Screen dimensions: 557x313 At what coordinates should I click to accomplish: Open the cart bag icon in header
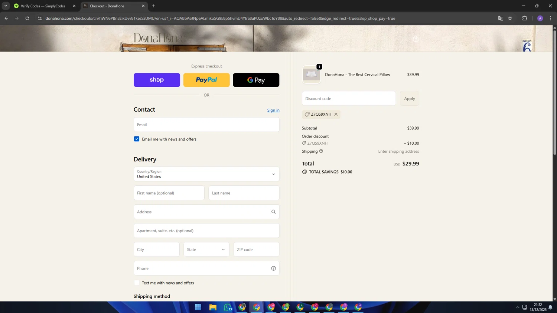pos(416,39)
